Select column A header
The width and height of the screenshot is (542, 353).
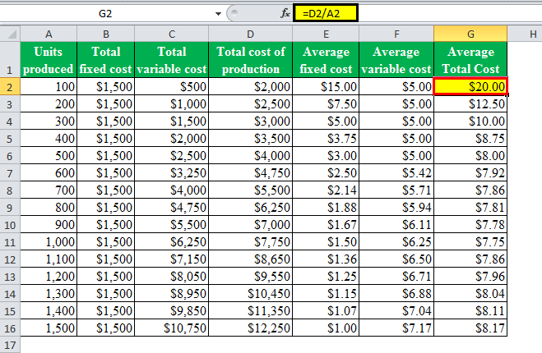click(x=49, y=34)
